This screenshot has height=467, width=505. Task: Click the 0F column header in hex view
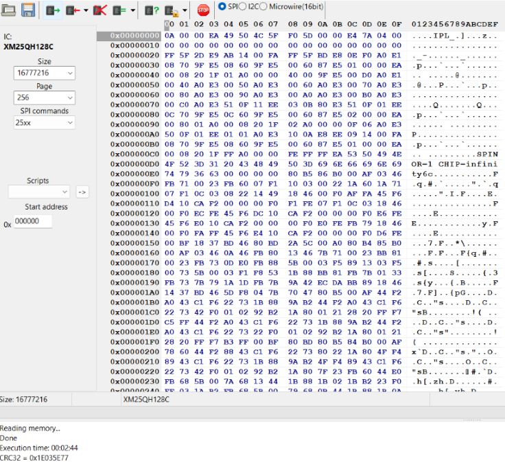pyautogui.click(x=397, y=24)
